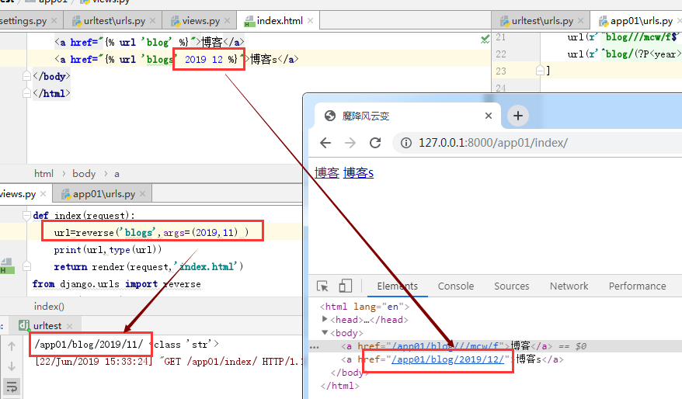Select the urltest run tab

point(47,326)
